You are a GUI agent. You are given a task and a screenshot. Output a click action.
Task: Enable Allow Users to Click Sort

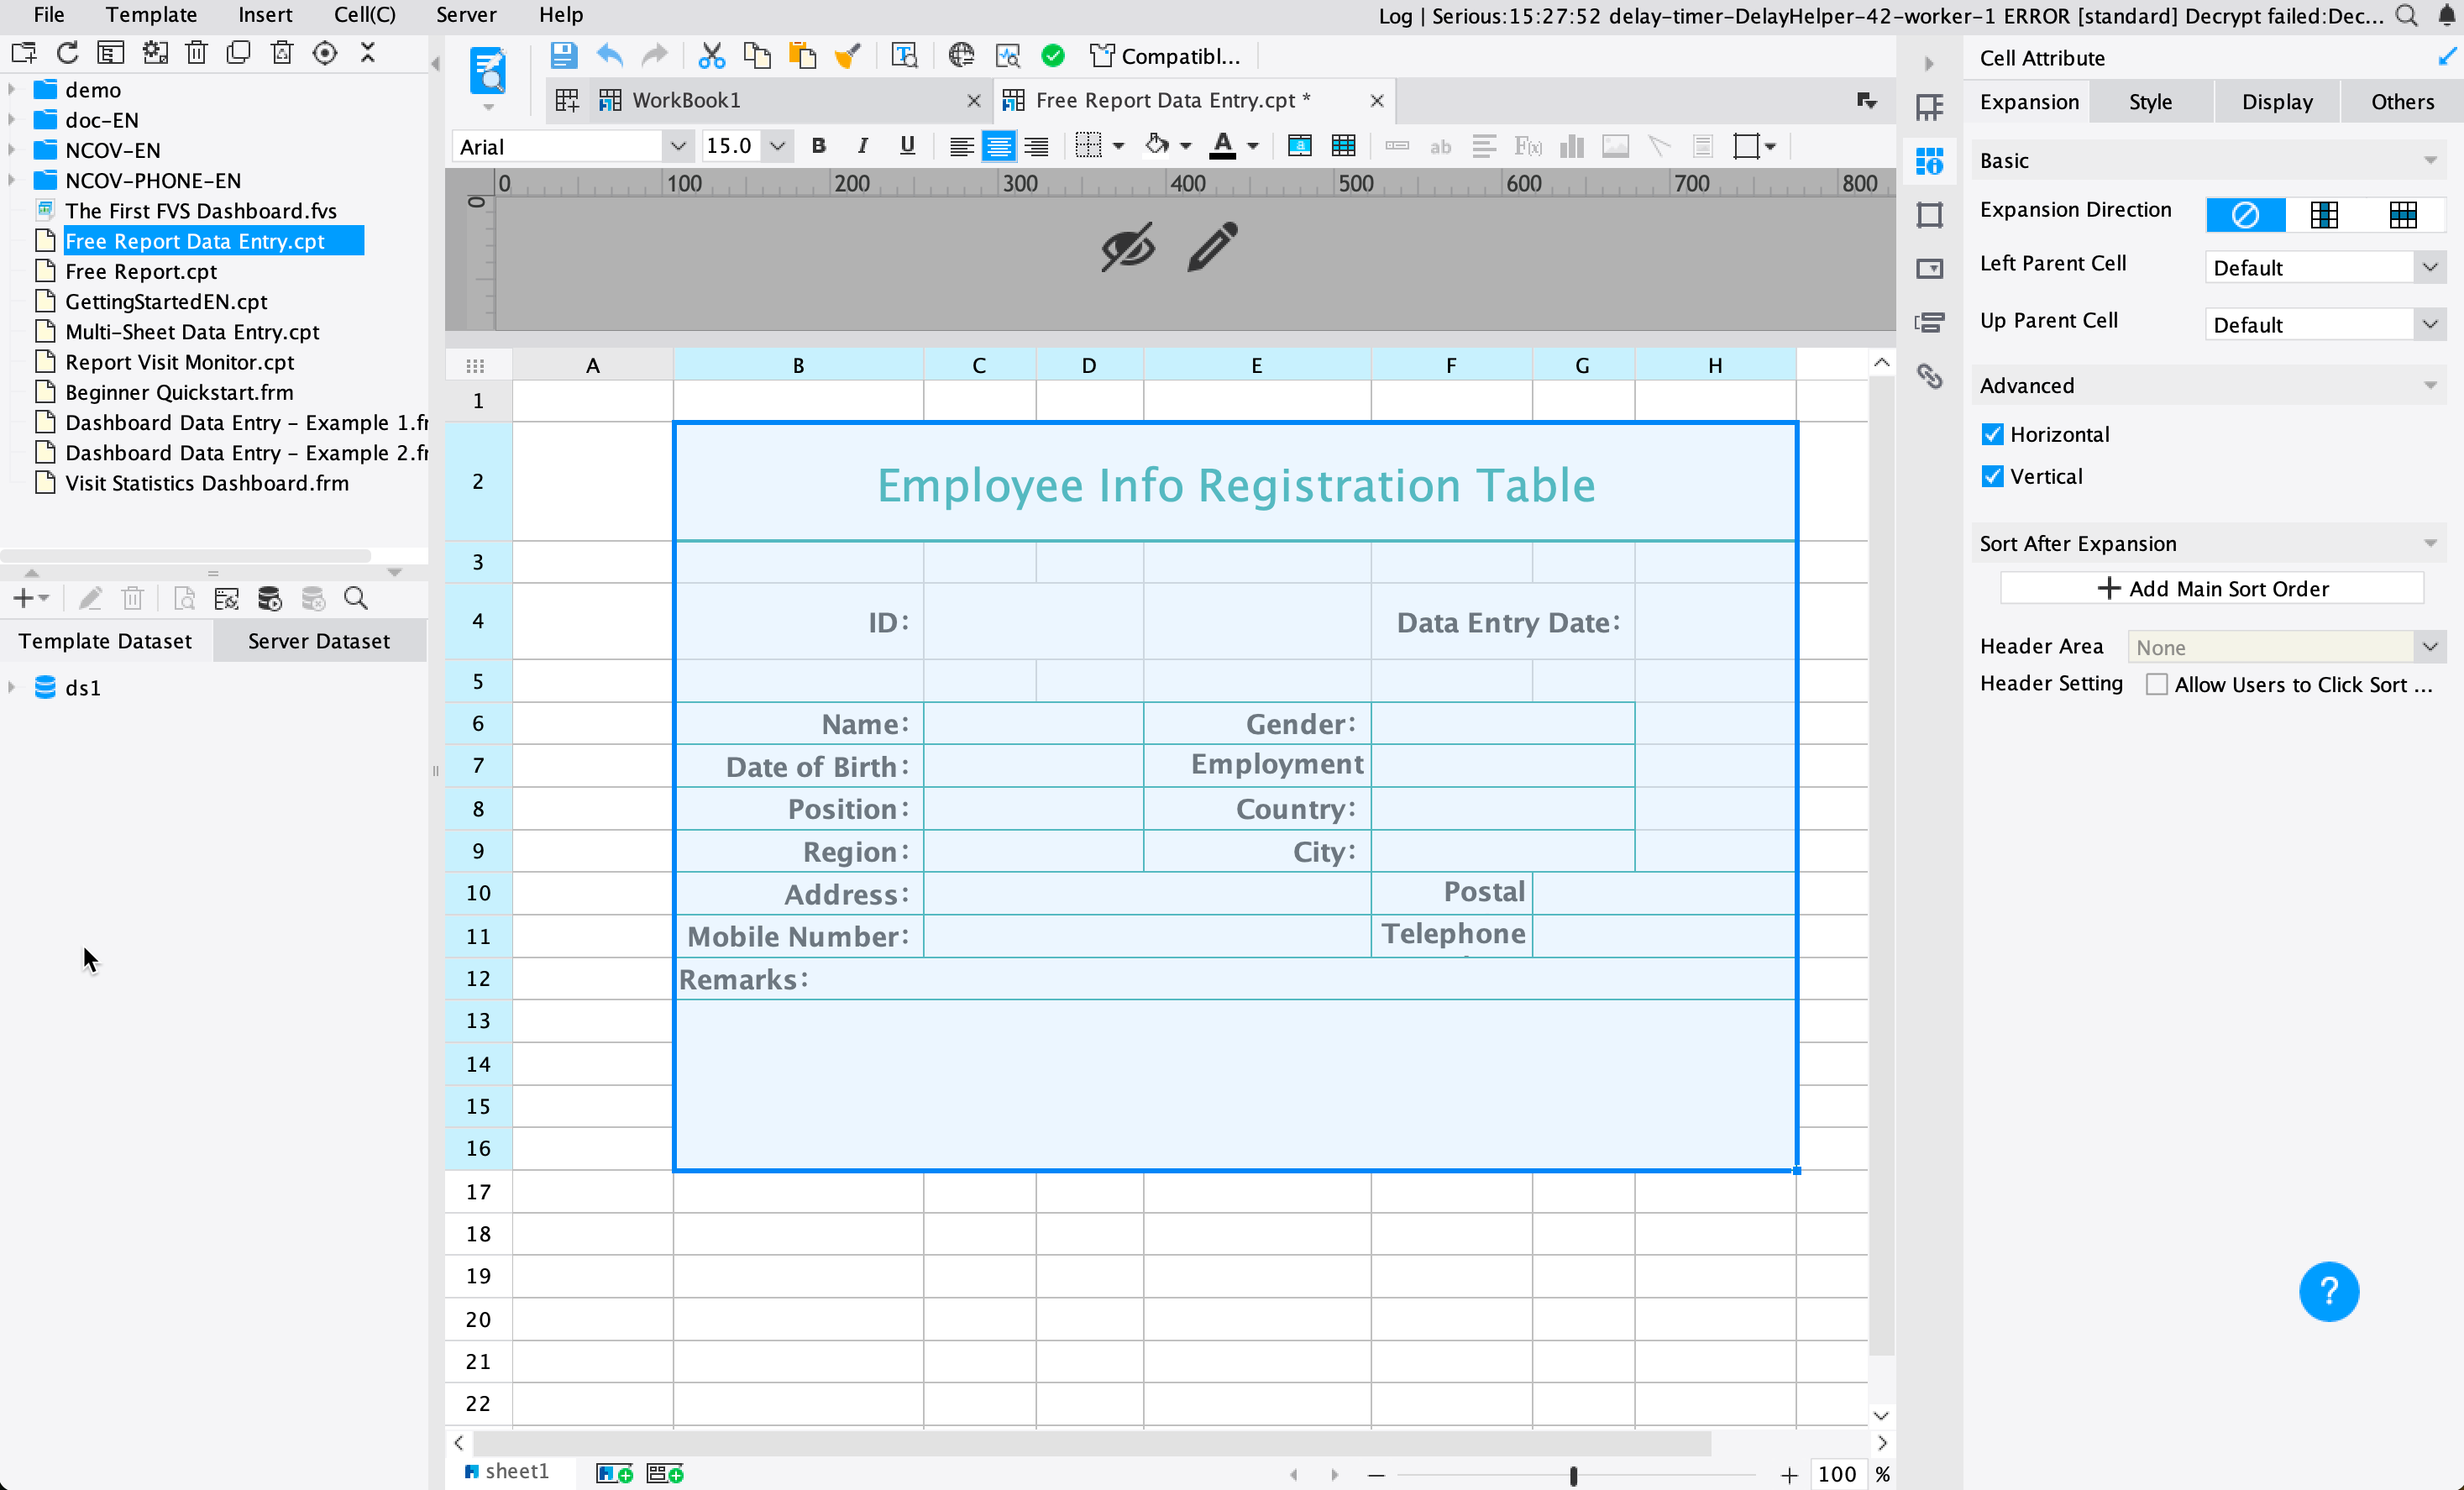pos(2157,685)
